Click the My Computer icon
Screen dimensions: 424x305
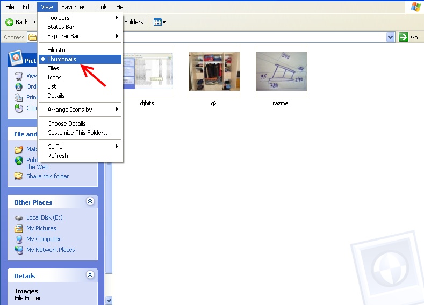click(19, 239)
